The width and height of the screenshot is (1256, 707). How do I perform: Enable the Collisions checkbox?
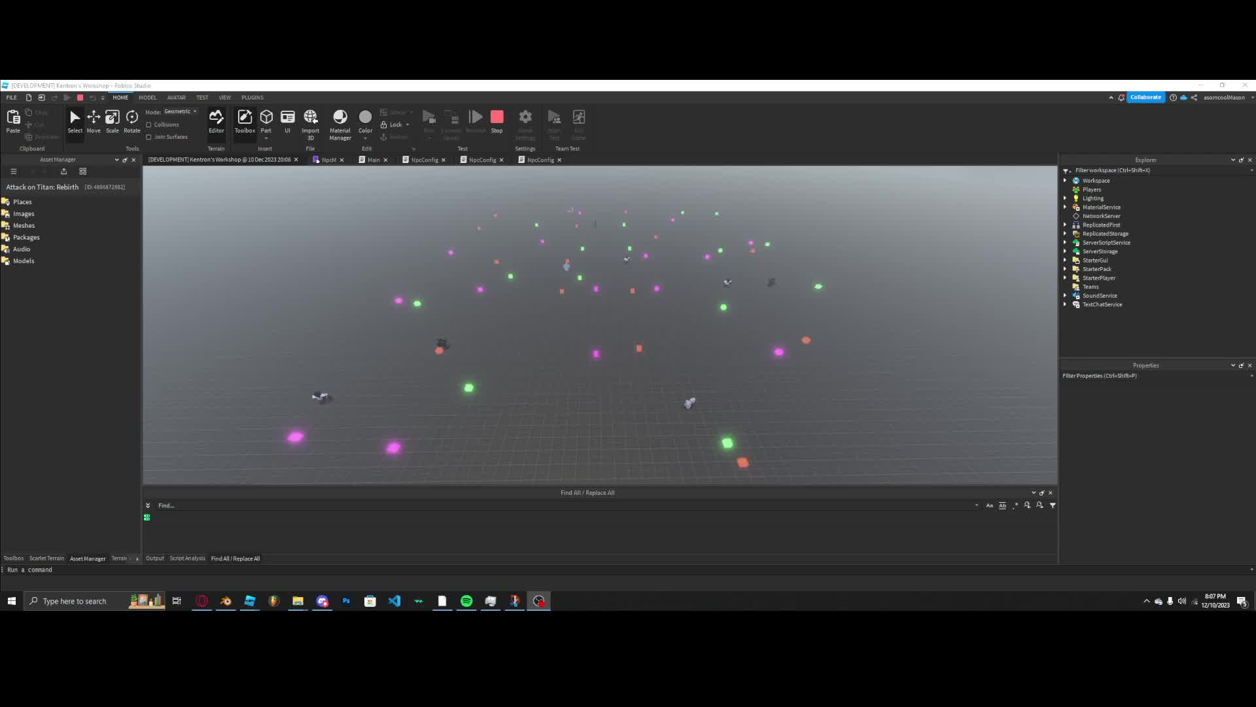pos(149,124)
